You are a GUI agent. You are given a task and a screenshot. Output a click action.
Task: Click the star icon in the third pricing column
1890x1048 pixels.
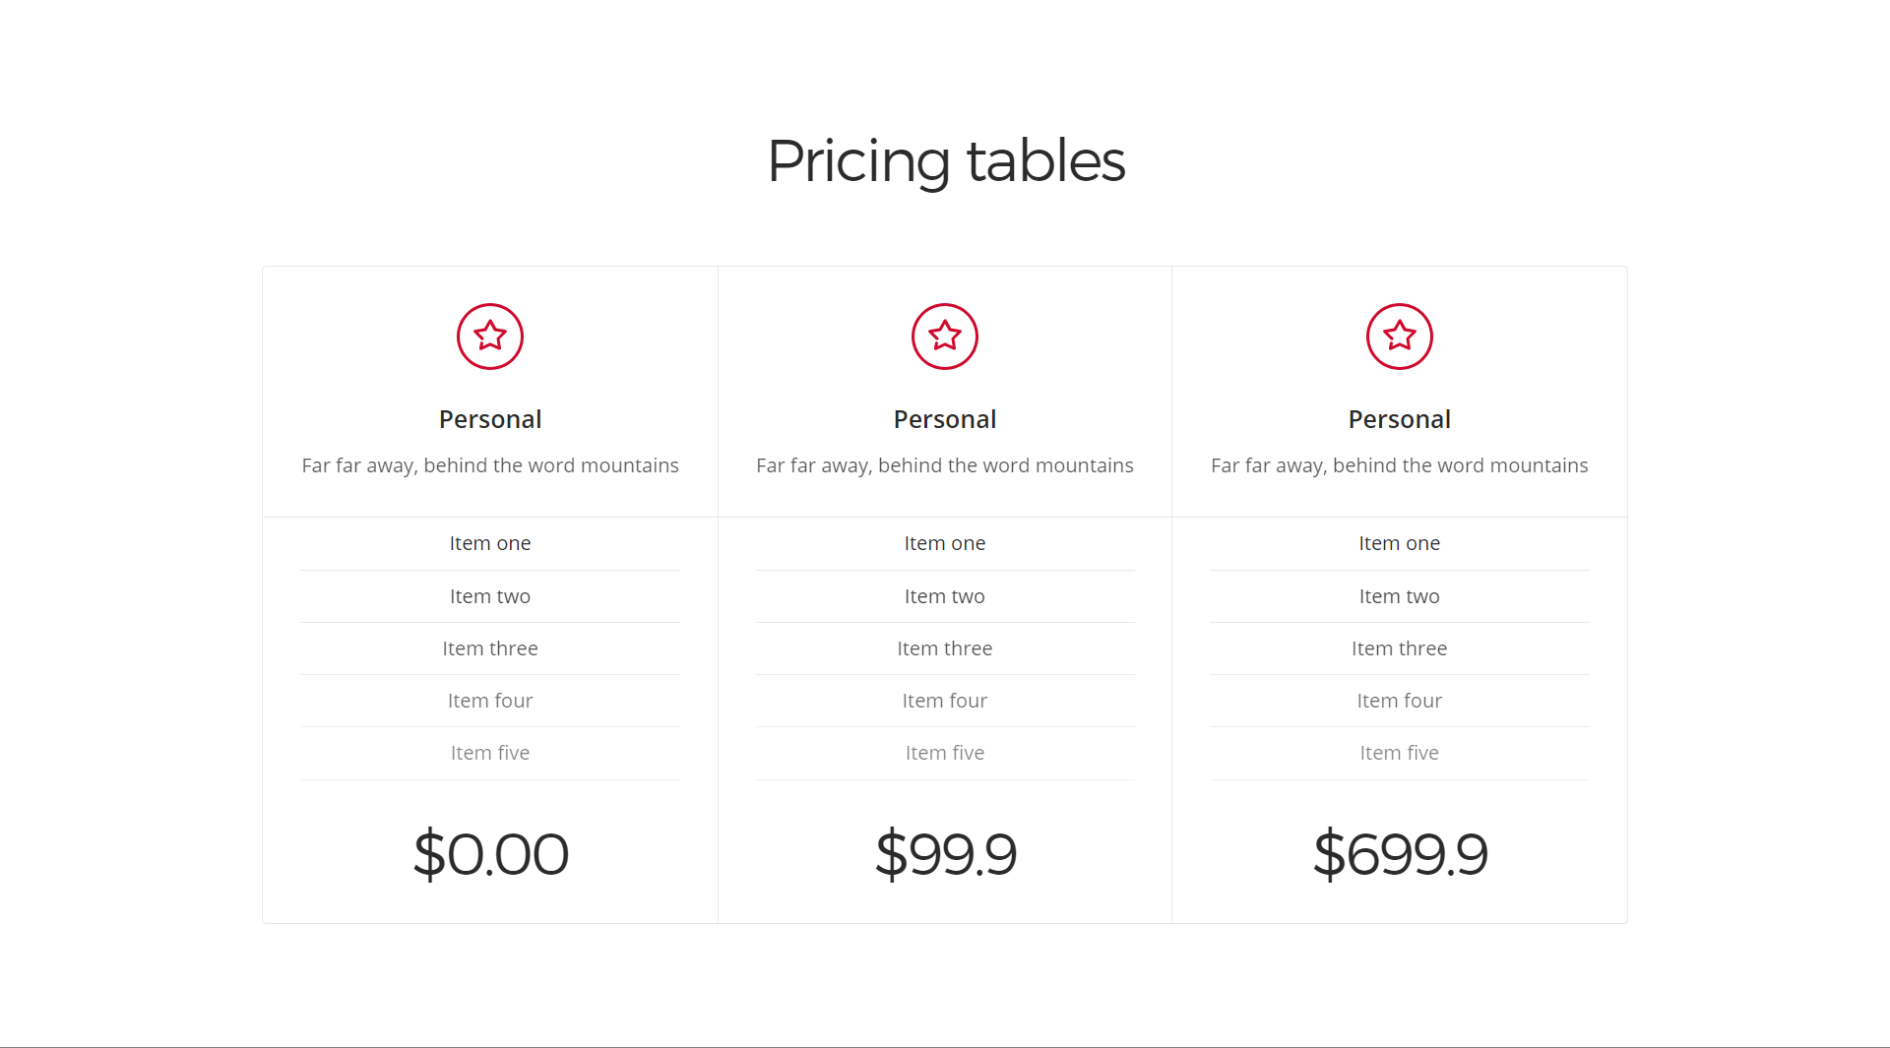click(x=1400, y=337)
